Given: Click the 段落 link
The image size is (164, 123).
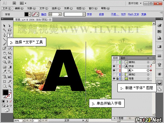Looking at the screenshot, I should click(101, 14).
